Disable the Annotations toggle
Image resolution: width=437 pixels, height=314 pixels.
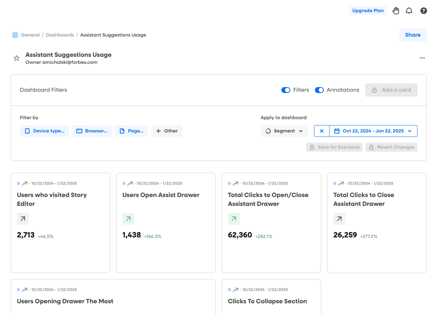[319, 90]
